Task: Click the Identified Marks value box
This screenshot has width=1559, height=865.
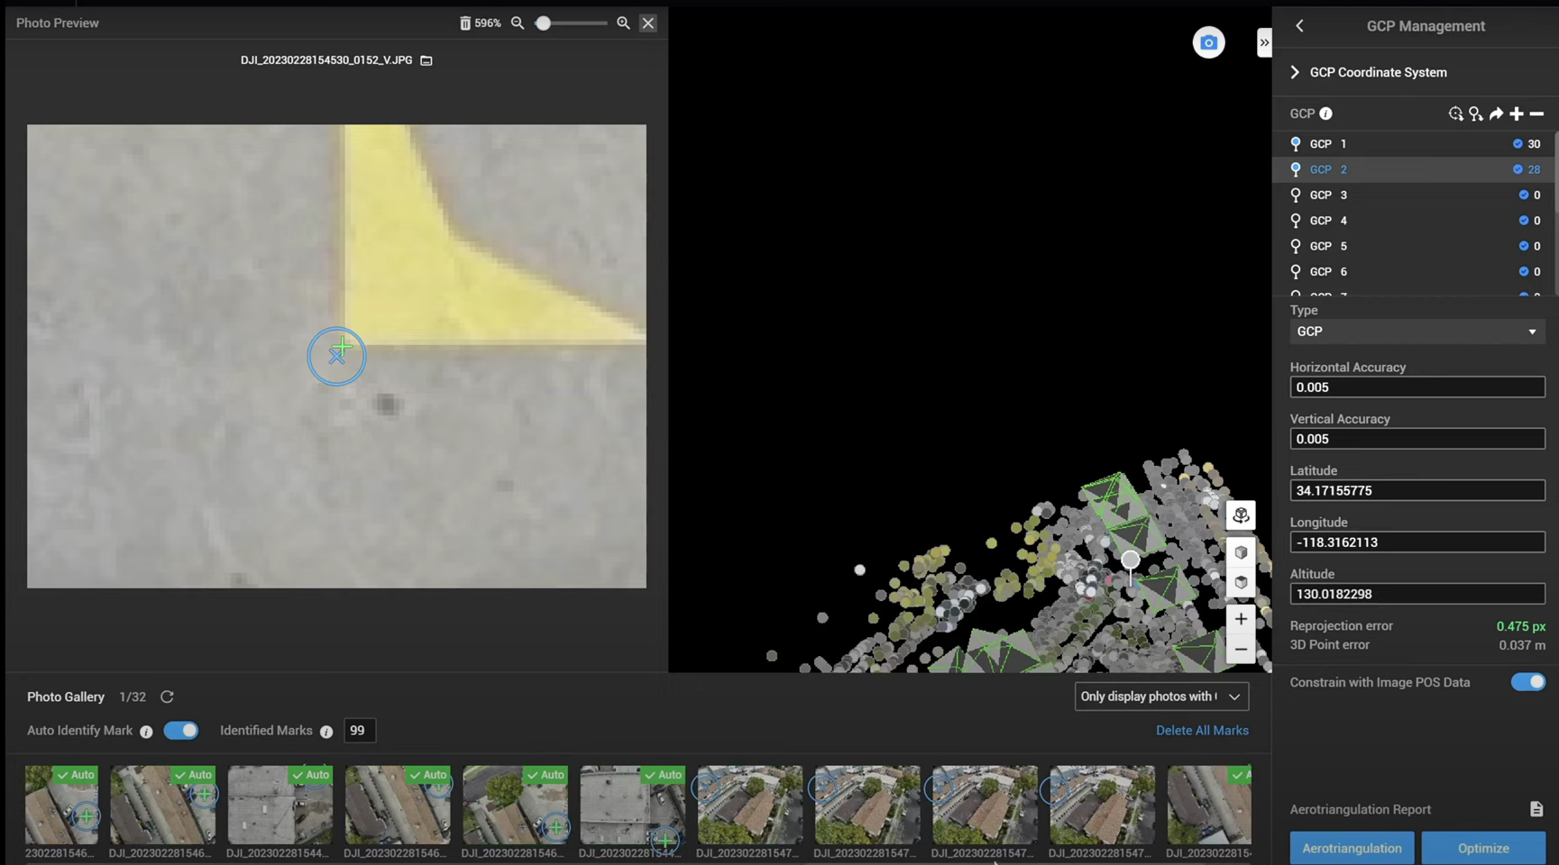Action: [359, 731]
